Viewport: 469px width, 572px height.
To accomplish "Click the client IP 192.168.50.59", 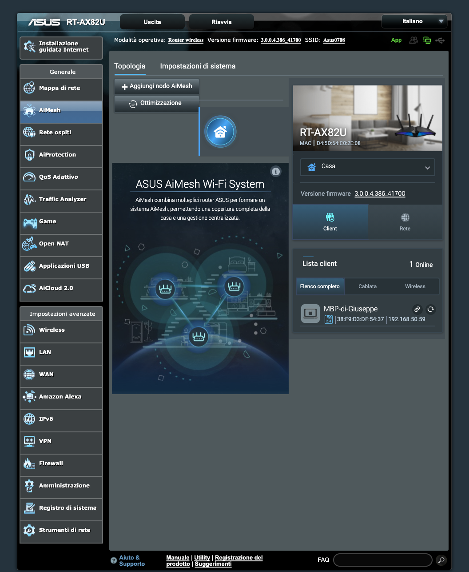I will [407, 319].
